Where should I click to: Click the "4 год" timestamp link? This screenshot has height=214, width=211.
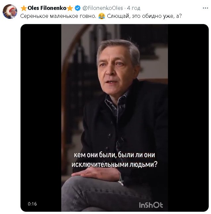click(133, 8)
